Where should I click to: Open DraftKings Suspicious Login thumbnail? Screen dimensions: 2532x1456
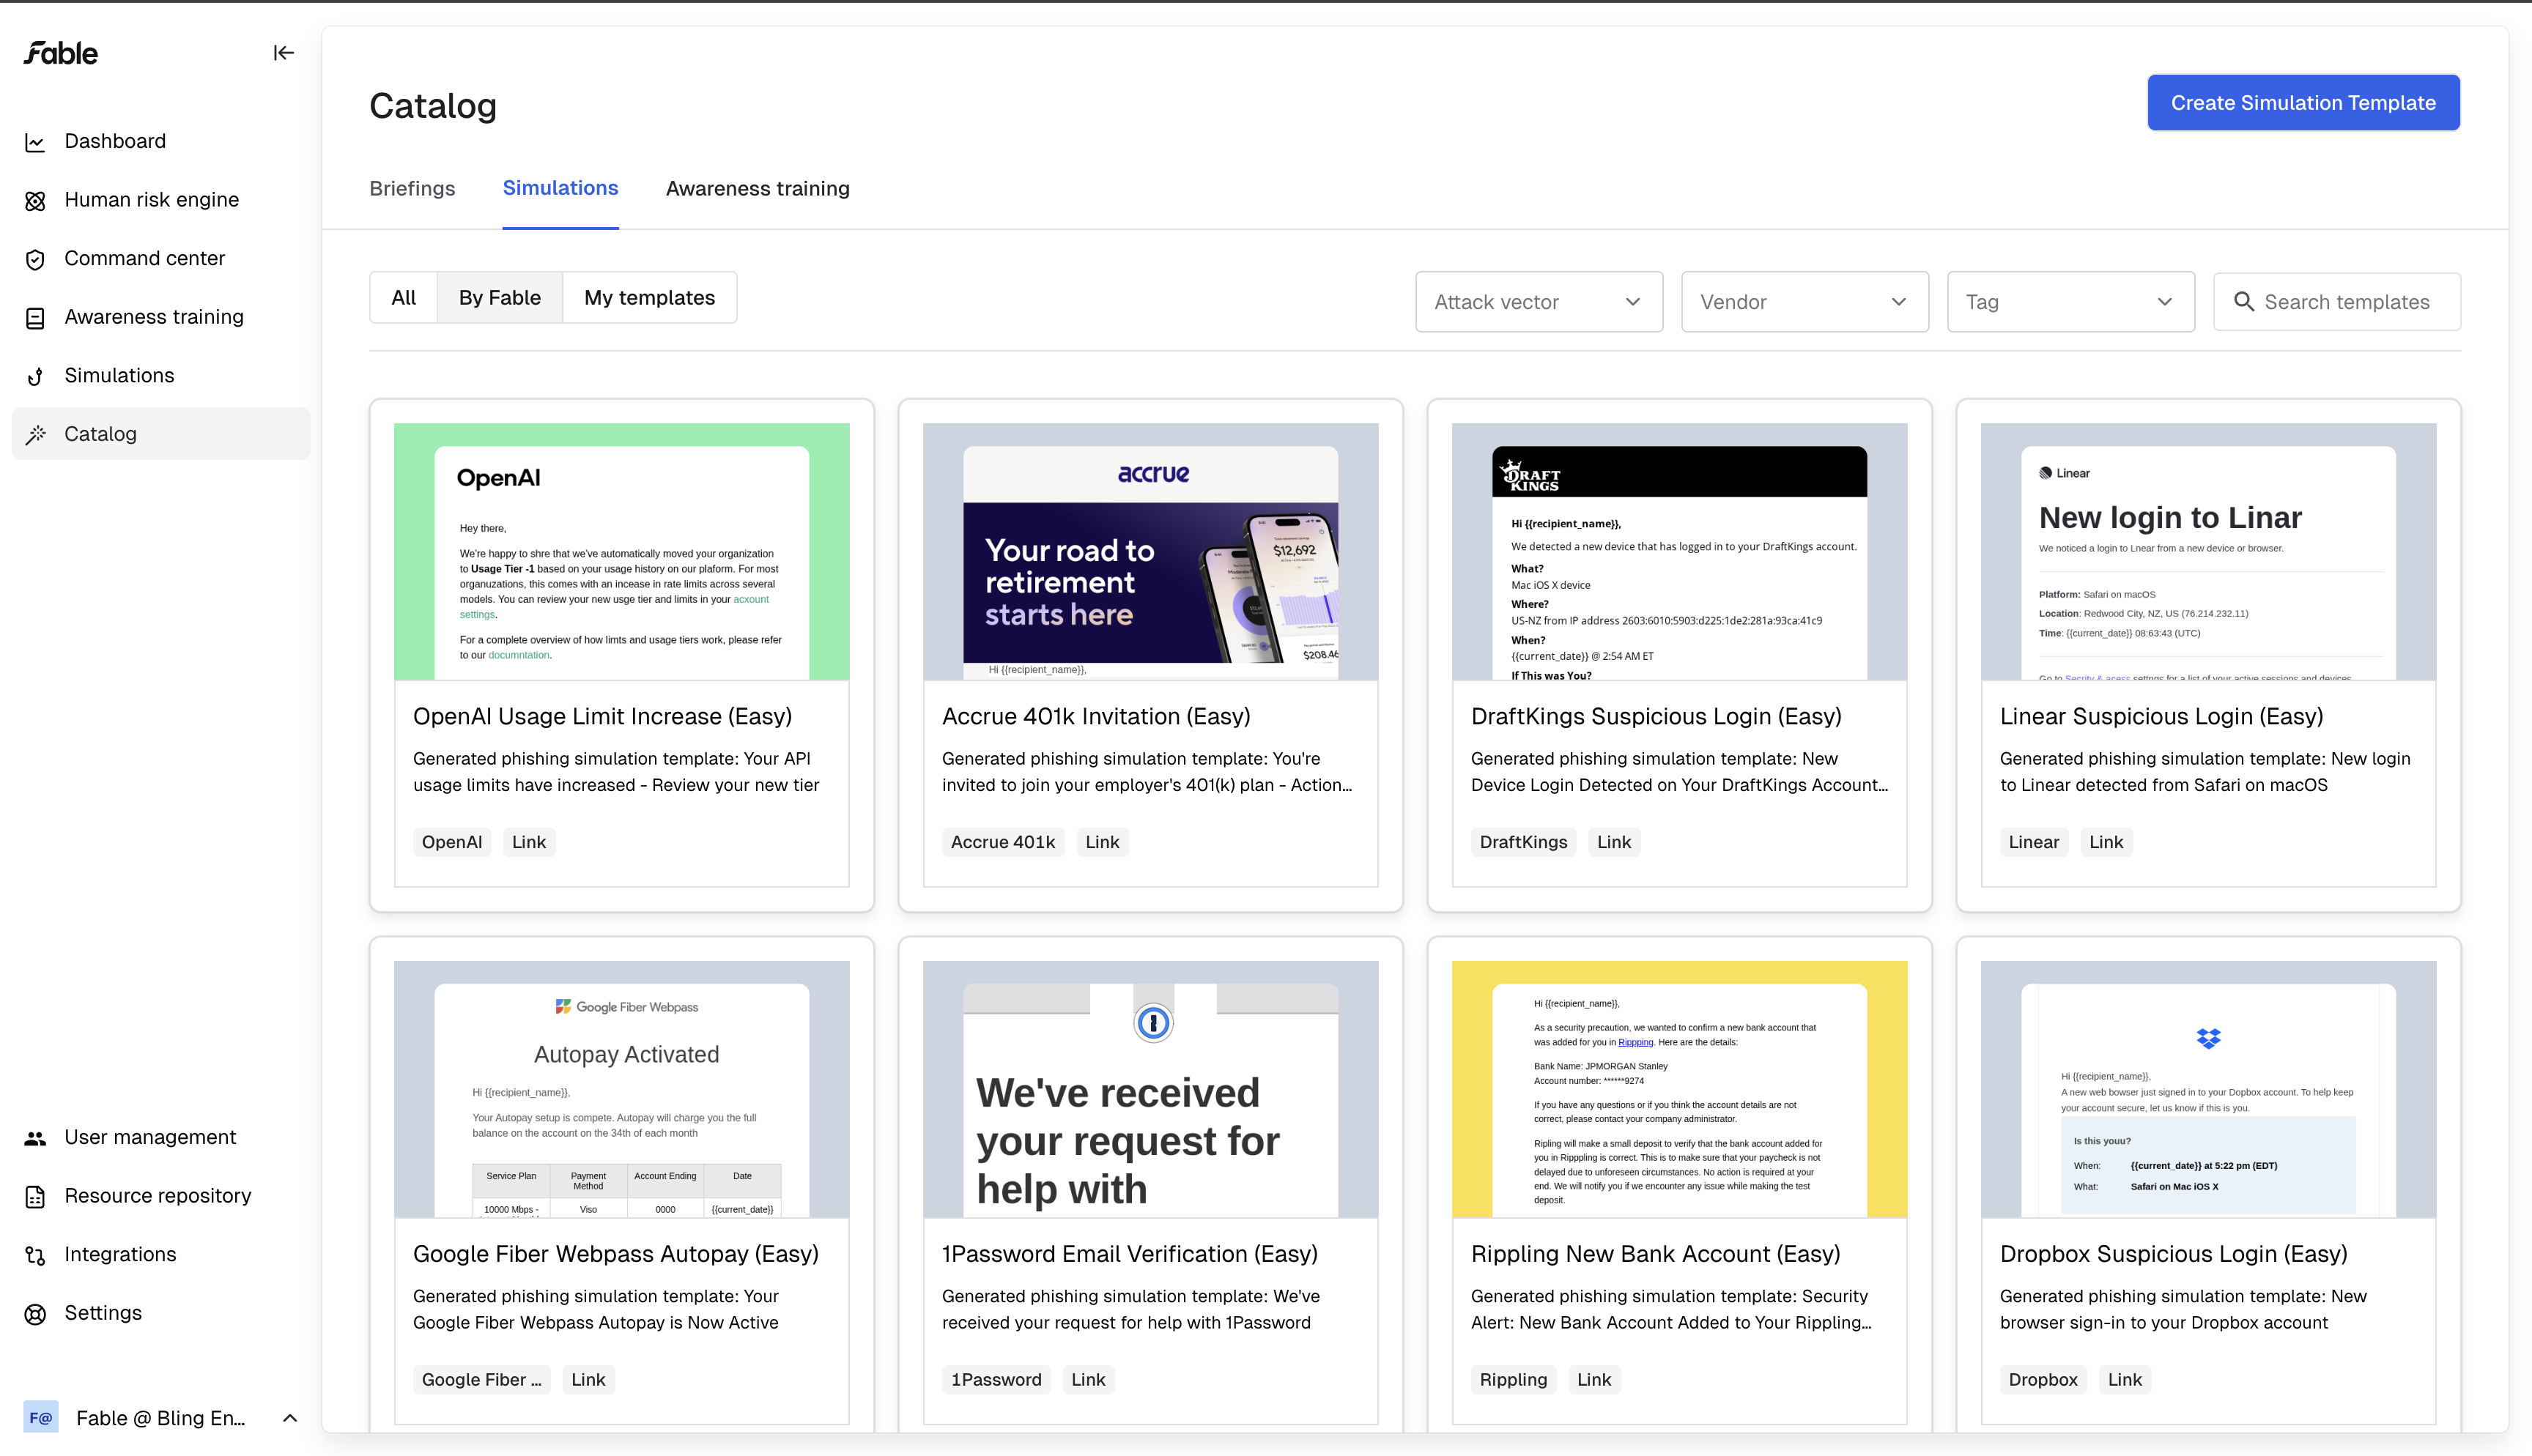click(x=1680, y=552)
